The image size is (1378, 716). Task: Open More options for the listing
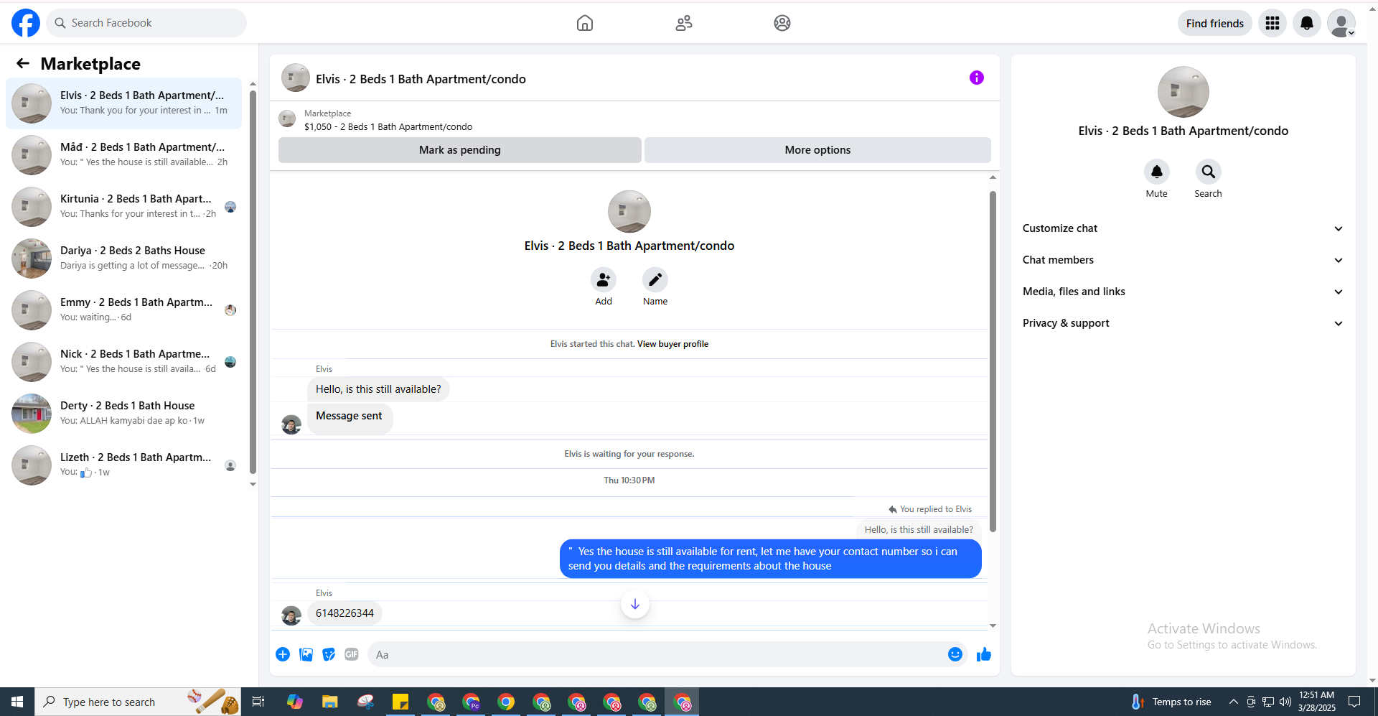[817, 150]
